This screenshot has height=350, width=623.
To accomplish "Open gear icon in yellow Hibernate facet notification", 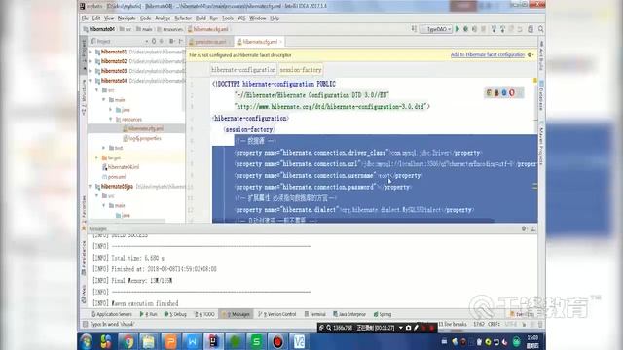I will click(531, 54).
